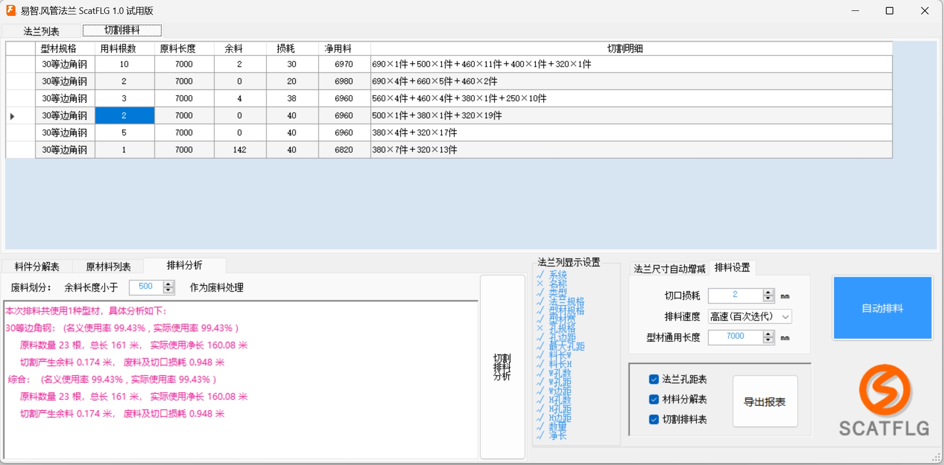Screen dimensions: 944x465
Task: Run the 切割排料分析 vertical button
Action: point(502,367)
